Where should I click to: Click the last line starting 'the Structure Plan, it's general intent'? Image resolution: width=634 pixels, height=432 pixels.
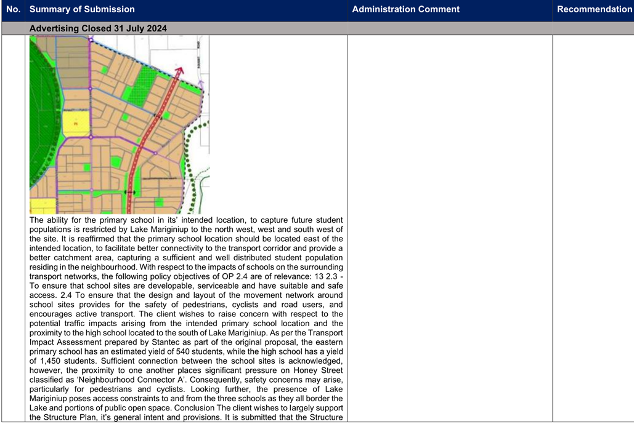(x=186, y=417)
